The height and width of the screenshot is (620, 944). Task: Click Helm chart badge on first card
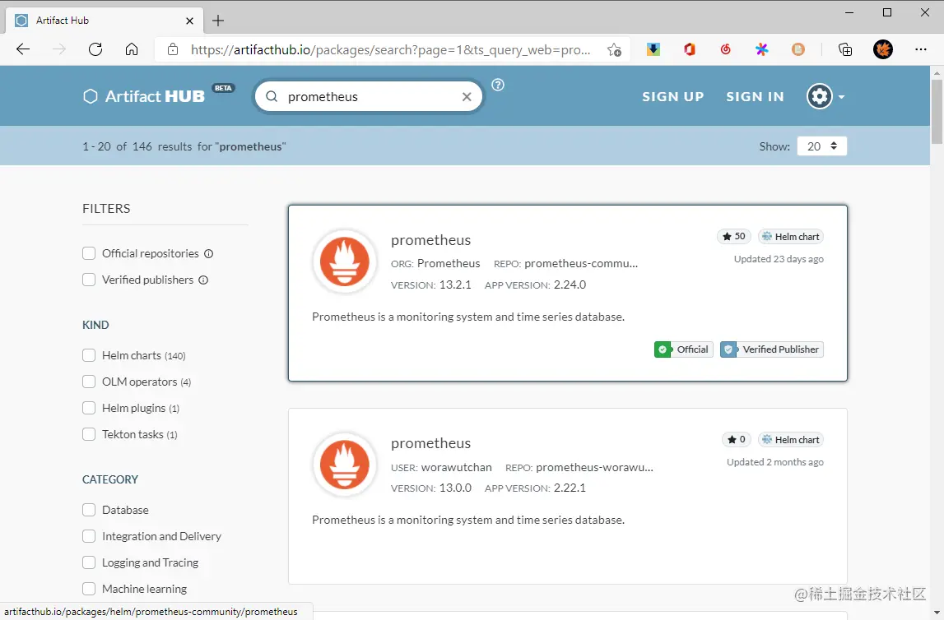click(791, 236)
